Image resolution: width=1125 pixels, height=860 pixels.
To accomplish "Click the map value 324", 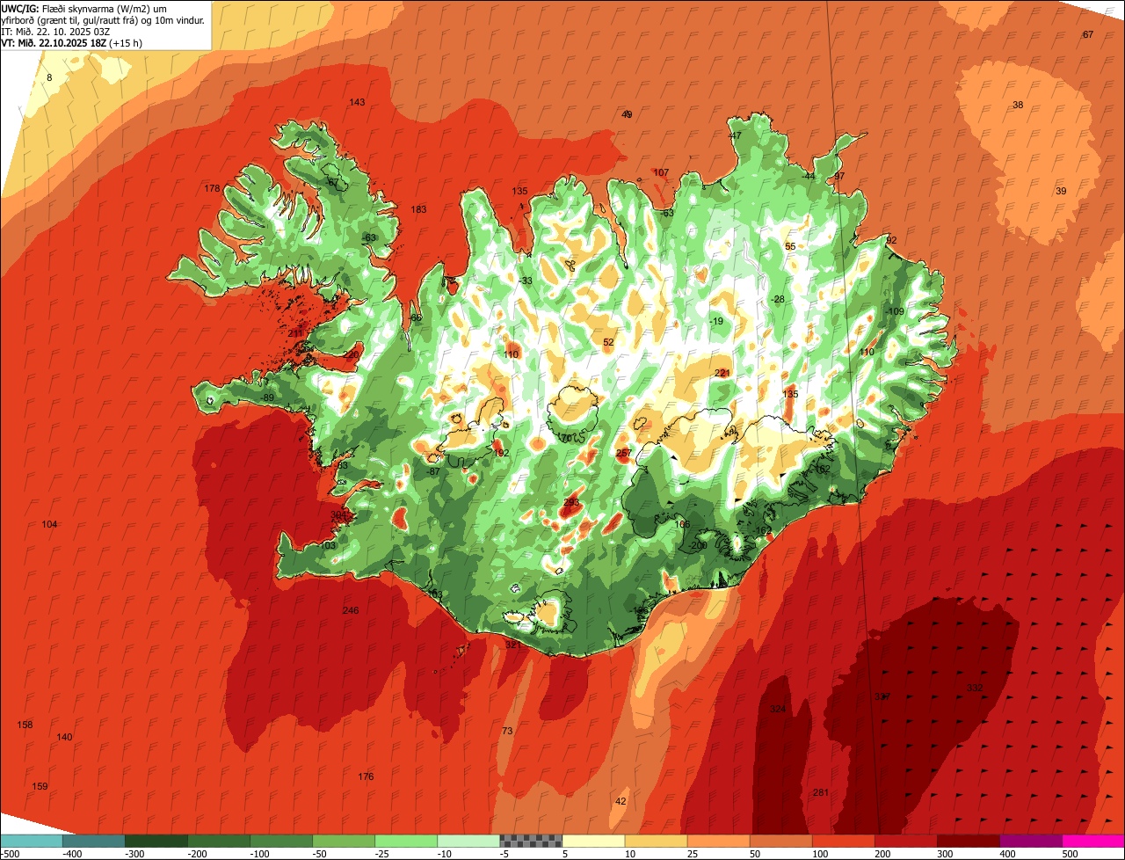I will tap(778, 710).
